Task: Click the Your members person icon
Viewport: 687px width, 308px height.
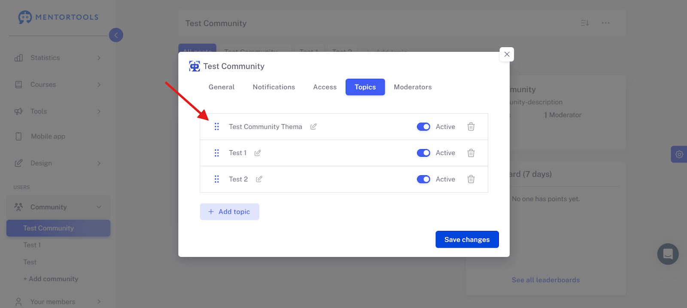Action: click(x=18, y=302)
